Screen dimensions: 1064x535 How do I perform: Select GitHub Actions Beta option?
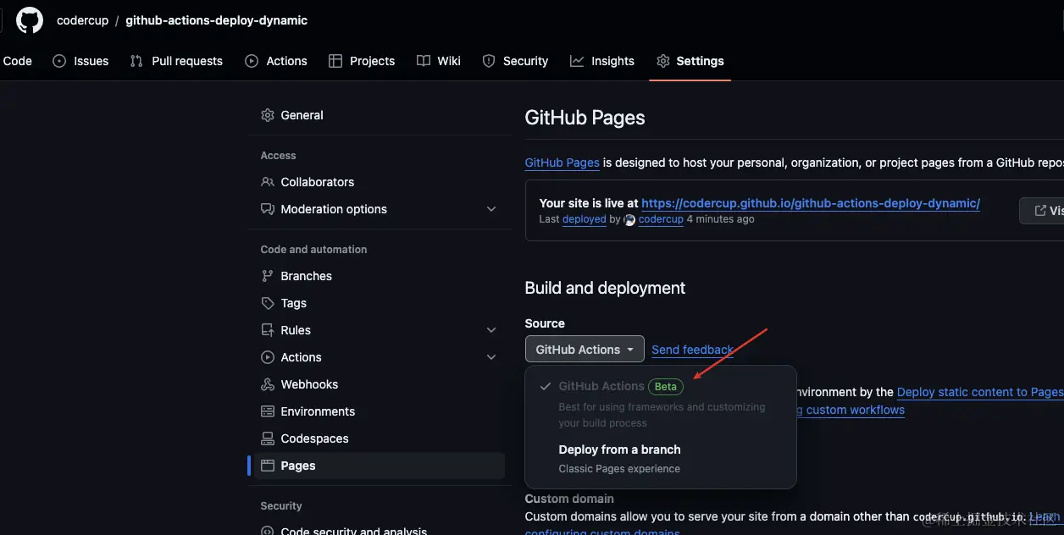pyautogui.click(x=661, y=404)
